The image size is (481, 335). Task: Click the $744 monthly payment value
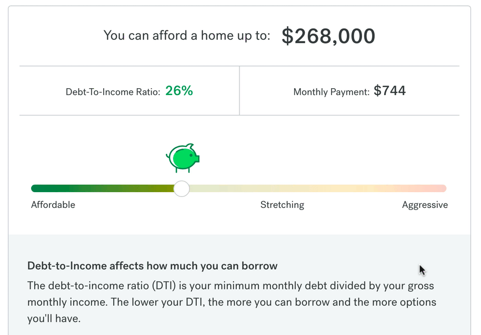click(x=389, y=90)
